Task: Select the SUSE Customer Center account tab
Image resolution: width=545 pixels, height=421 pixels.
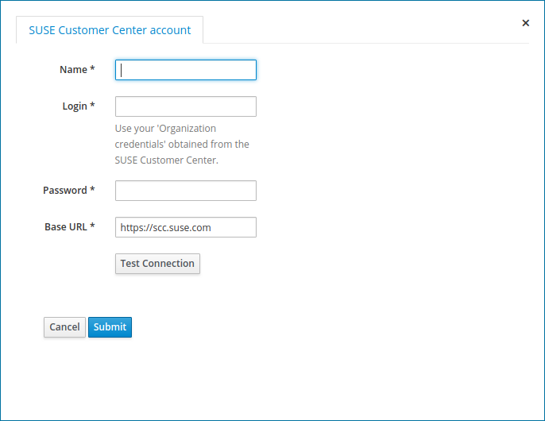Action: tap(110, 30)
